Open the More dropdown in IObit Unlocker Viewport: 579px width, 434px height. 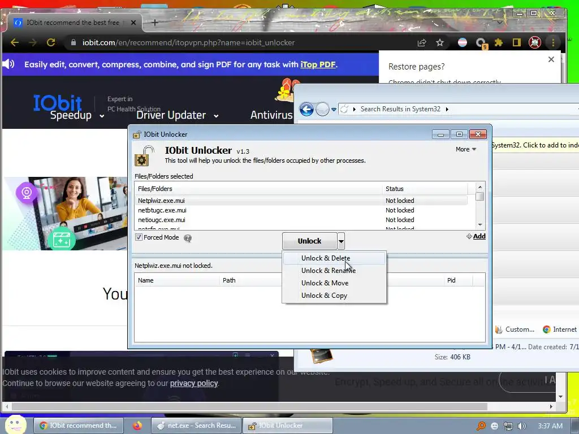(x=466, y=149)
